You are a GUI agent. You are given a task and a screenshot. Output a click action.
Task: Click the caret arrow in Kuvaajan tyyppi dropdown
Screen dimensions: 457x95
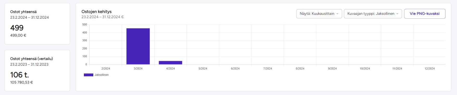point(397,14)
